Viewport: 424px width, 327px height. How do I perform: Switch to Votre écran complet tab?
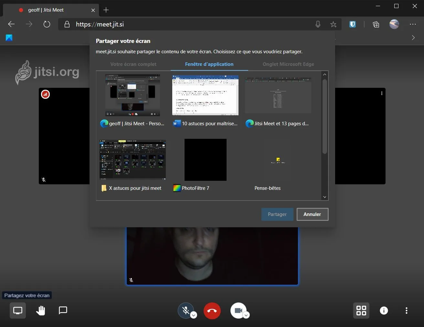pyautogui.click(x=133, y=64)
